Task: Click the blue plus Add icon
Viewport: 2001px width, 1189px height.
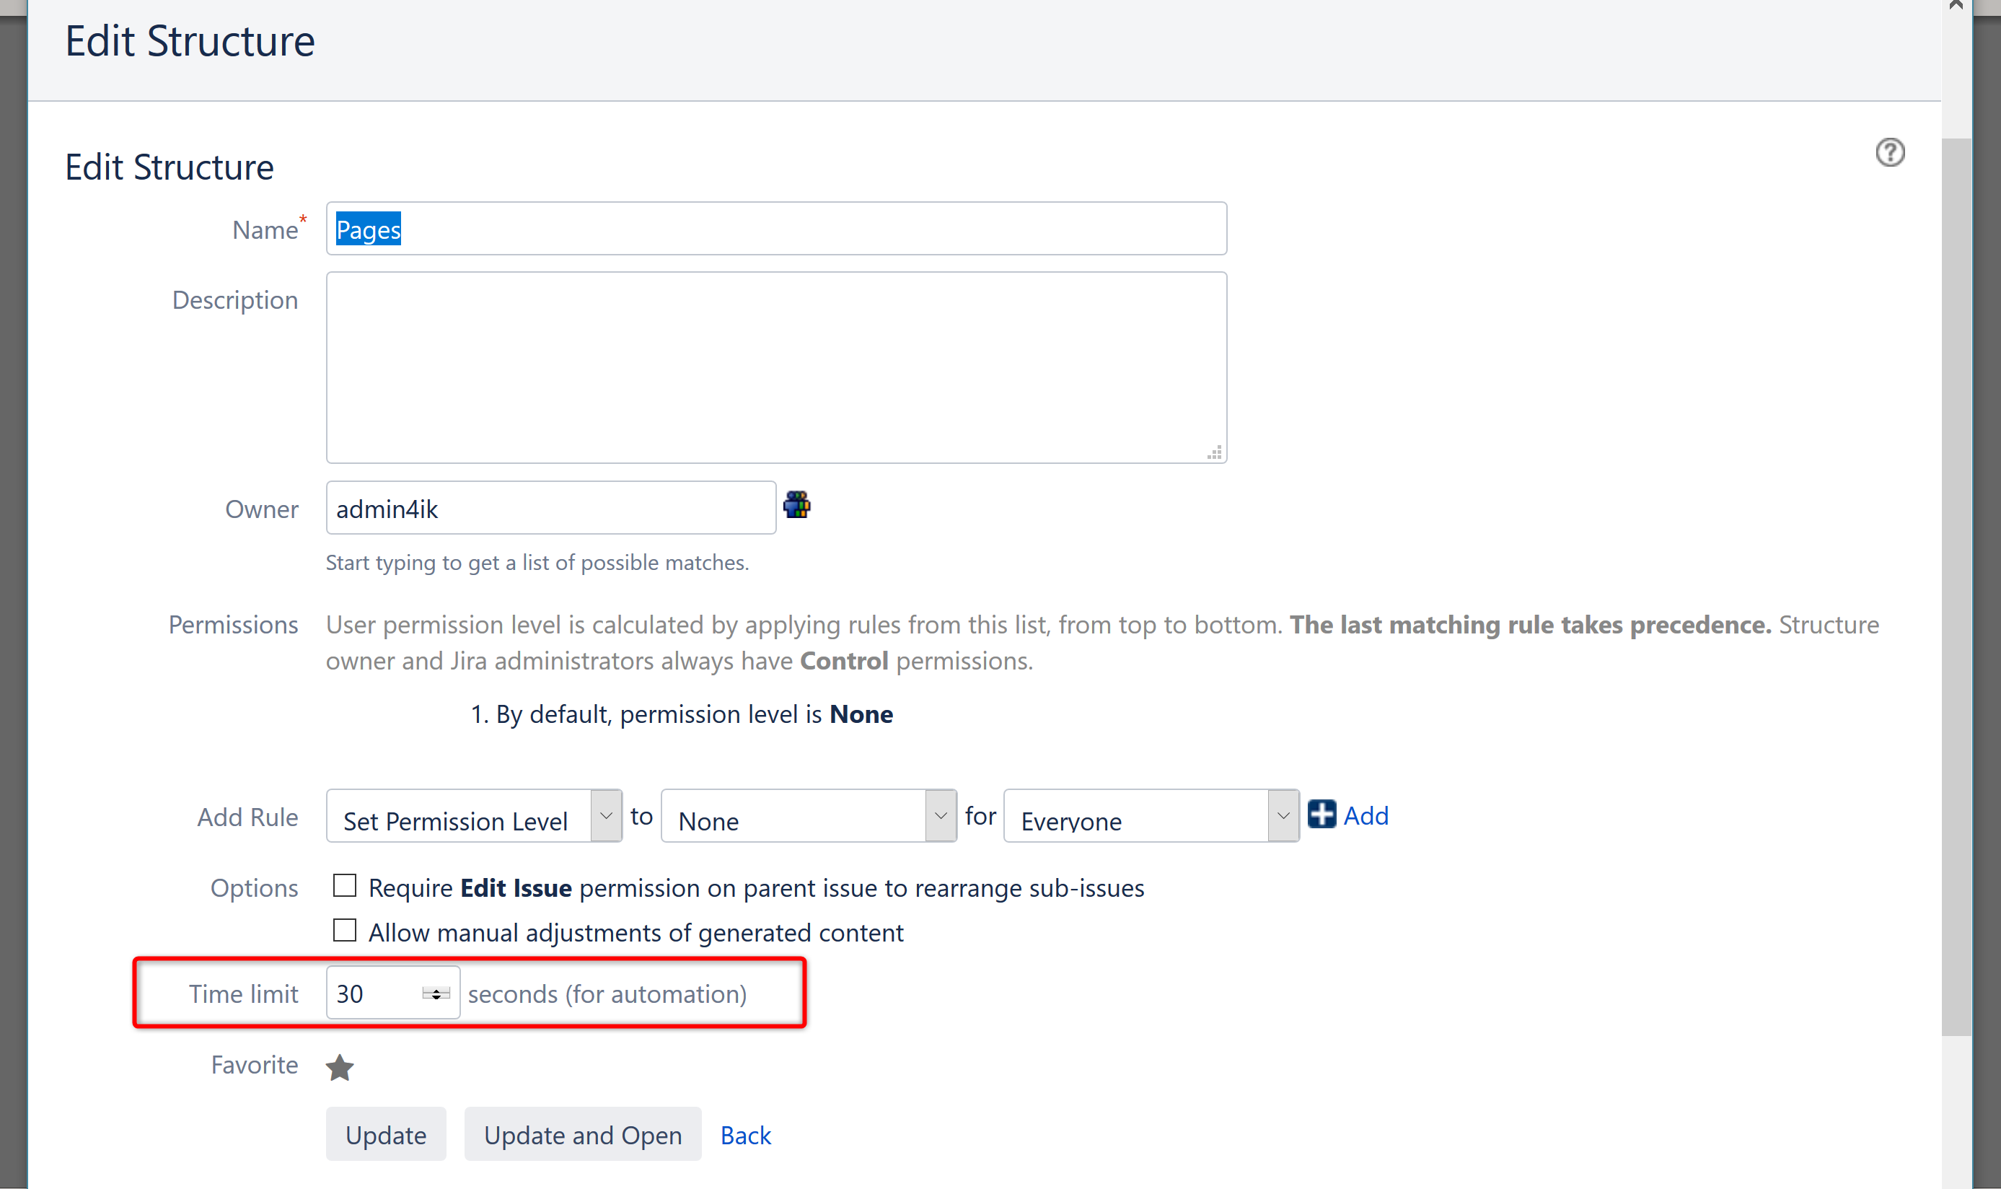Action: pos(1321,814)
